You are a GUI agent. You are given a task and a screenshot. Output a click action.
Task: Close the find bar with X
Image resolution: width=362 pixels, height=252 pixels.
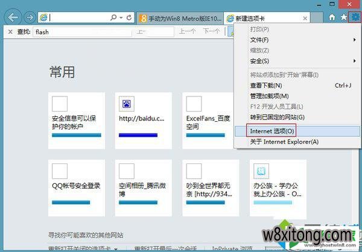(x=9, y=31)
